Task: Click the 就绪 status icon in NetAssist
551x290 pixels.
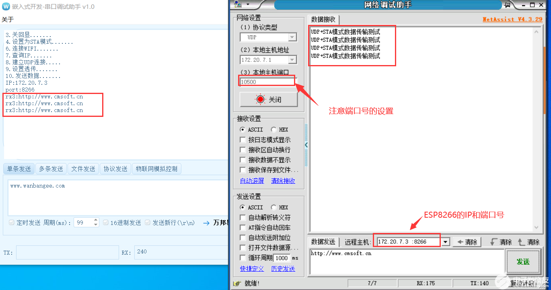Action: click(237, 284)
